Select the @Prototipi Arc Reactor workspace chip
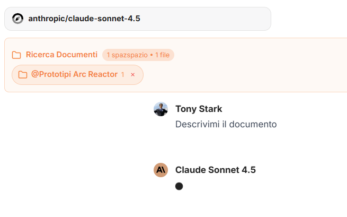 [74, 74]
